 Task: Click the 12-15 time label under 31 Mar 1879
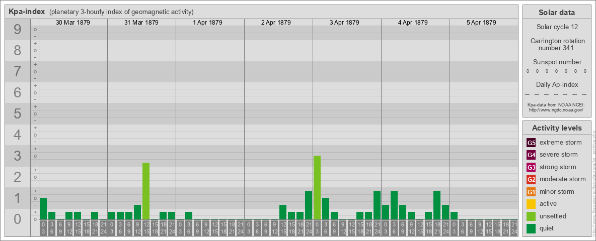click(146, 228)
